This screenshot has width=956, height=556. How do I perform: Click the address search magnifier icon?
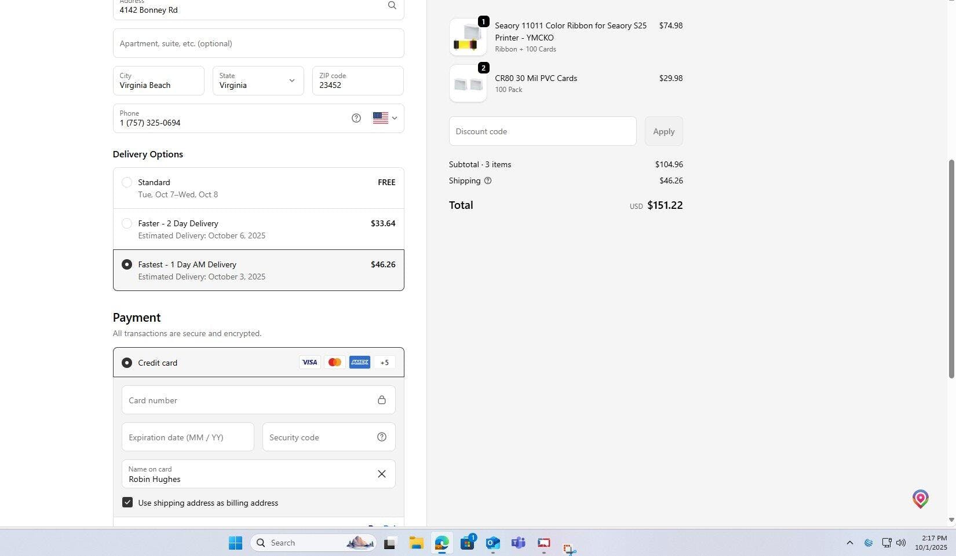coord(392,6)
